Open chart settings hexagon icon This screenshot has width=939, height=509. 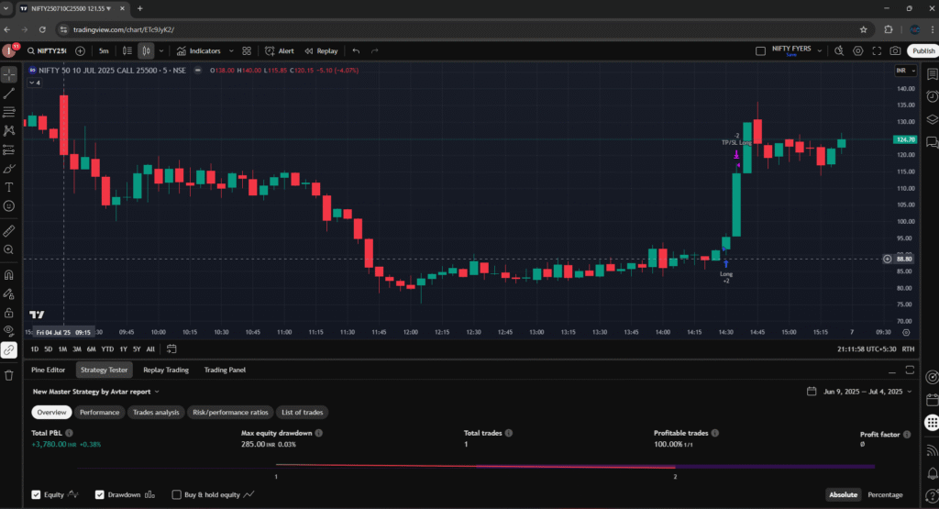[x=858, y=51]
